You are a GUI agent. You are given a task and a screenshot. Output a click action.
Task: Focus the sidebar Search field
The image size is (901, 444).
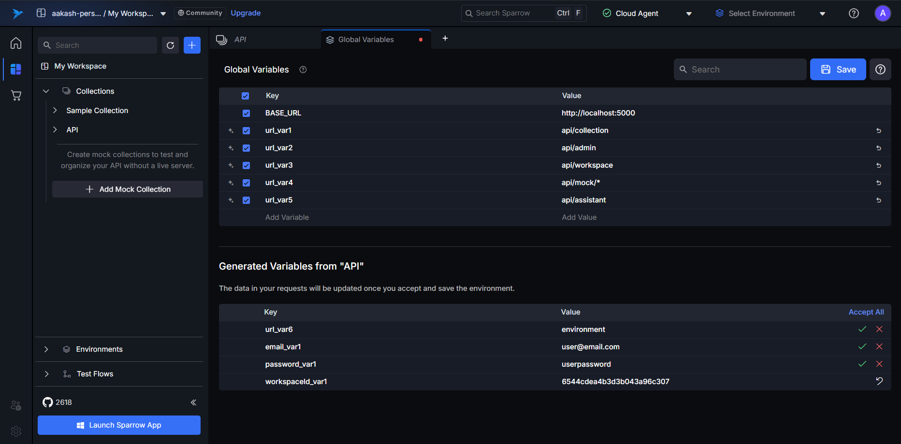coord(97,45)
